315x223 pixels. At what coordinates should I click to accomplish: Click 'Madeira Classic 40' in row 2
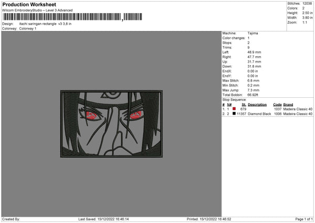tap(298, 114)
